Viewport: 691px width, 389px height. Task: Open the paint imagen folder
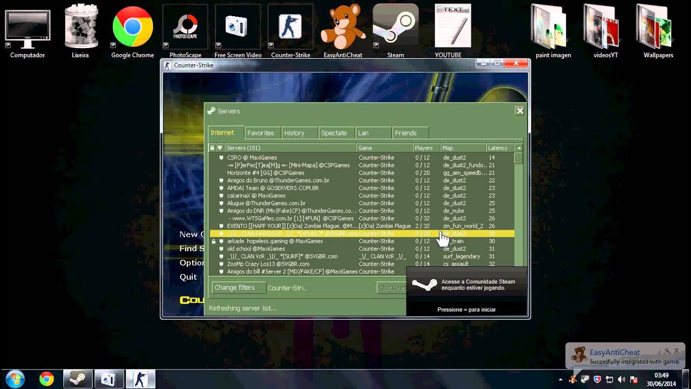pyautogui.click(x=553, y=31)
